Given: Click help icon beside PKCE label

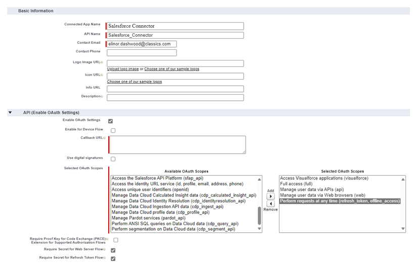Looking at the screenshot, I should click(107, 239).
